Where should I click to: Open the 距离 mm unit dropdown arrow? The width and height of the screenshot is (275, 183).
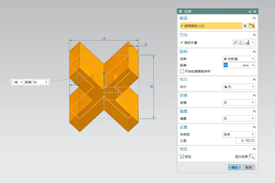(x=253, y=65)
